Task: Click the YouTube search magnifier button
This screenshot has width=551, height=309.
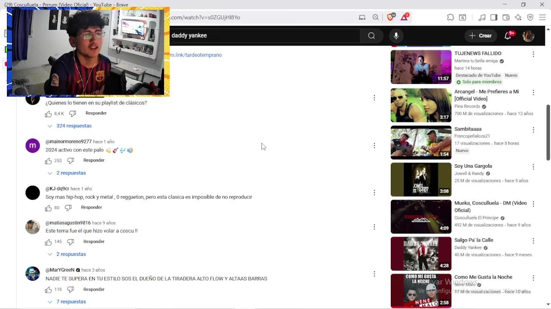Action: pos(371,36)
